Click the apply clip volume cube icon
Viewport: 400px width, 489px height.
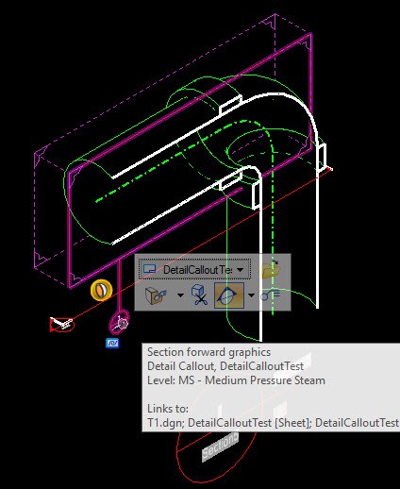coord(156,295)
